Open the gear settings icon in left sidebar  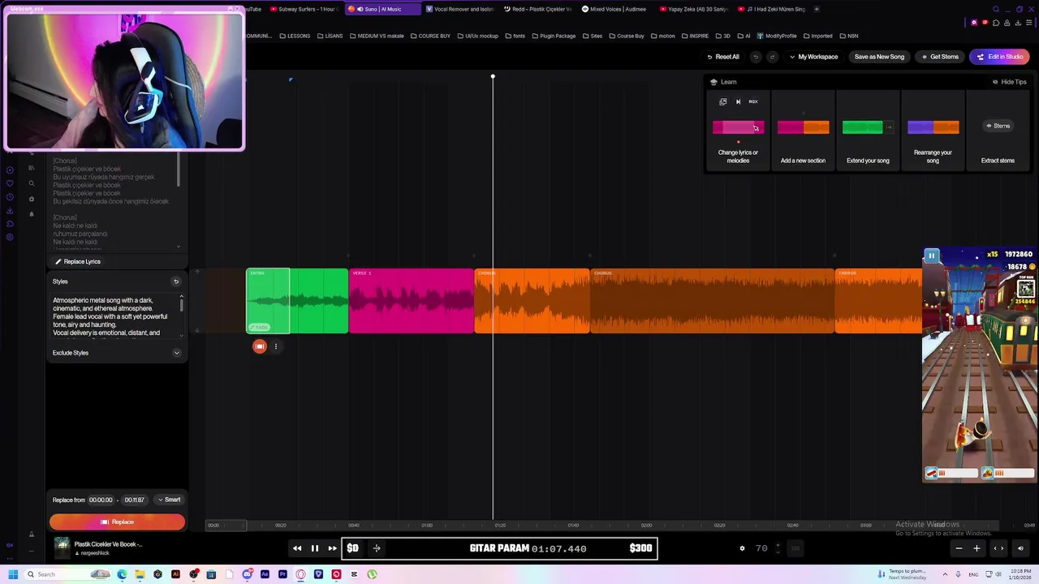tap(10, 237)
